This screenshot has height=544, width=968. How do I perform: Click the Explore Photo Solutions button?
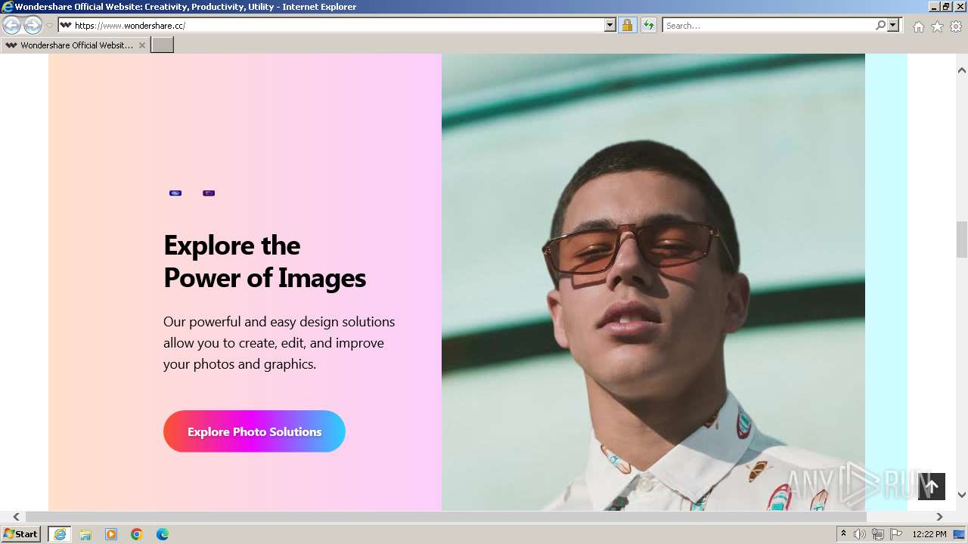pyautogui.click(x=254, y=431)
